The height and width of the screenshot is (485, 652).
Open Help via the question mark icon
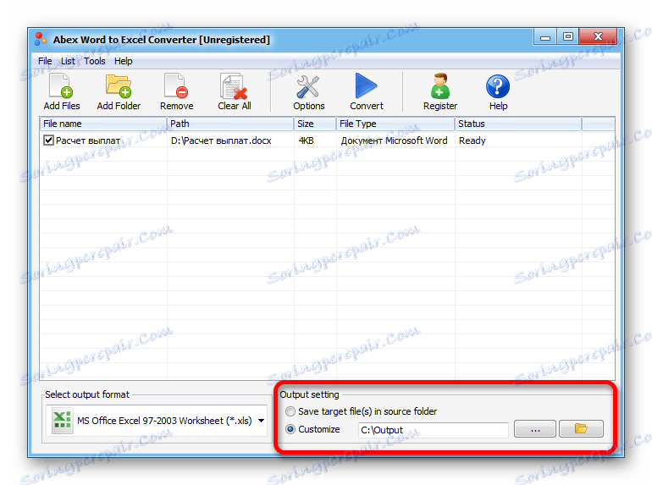(498, 86)
